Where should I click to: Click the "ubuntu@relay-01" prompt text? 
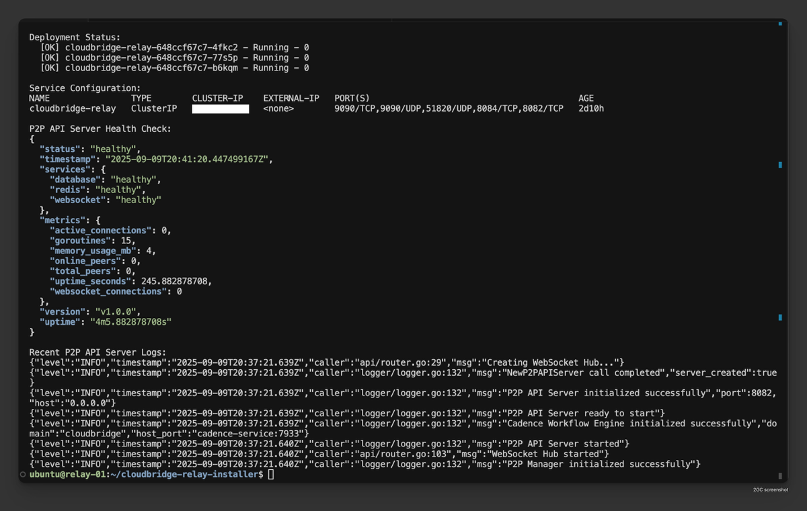pos(67,475)
